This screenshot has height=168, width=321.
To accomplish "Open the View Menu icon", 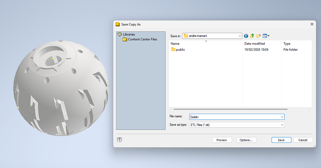I will (265, 36).
